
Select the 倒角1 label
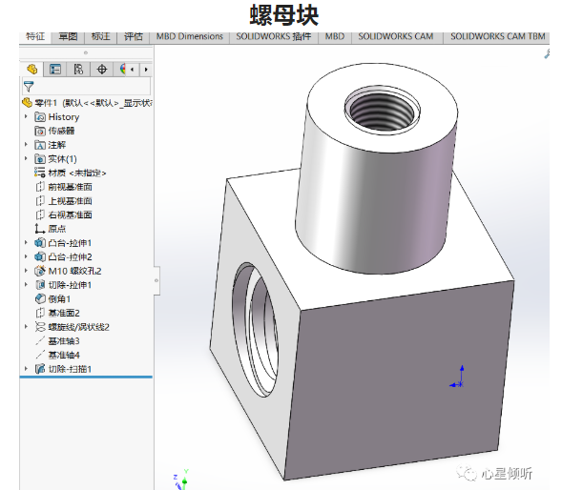59,298
